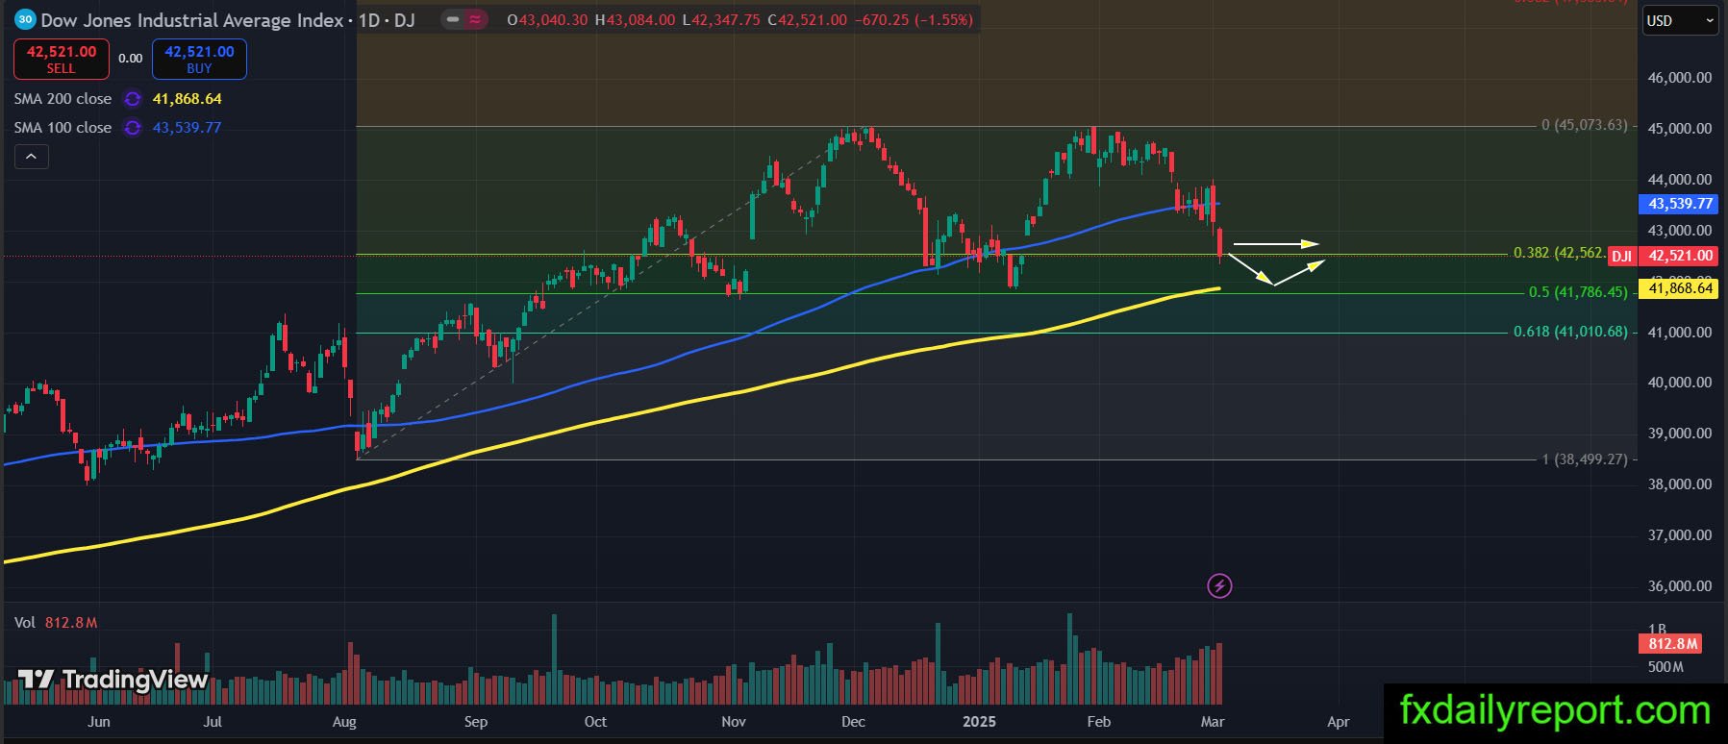Click the SMA 200 value 41,868.64 in legend

tap(187, 99)
